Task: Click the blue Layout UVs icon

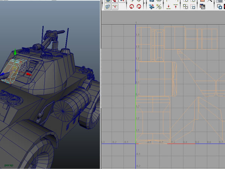Action: pos(151,7)
